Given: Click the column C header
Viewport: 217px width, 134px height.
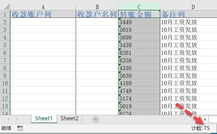Looking at the screenshot, I should [x=139, y=7].
